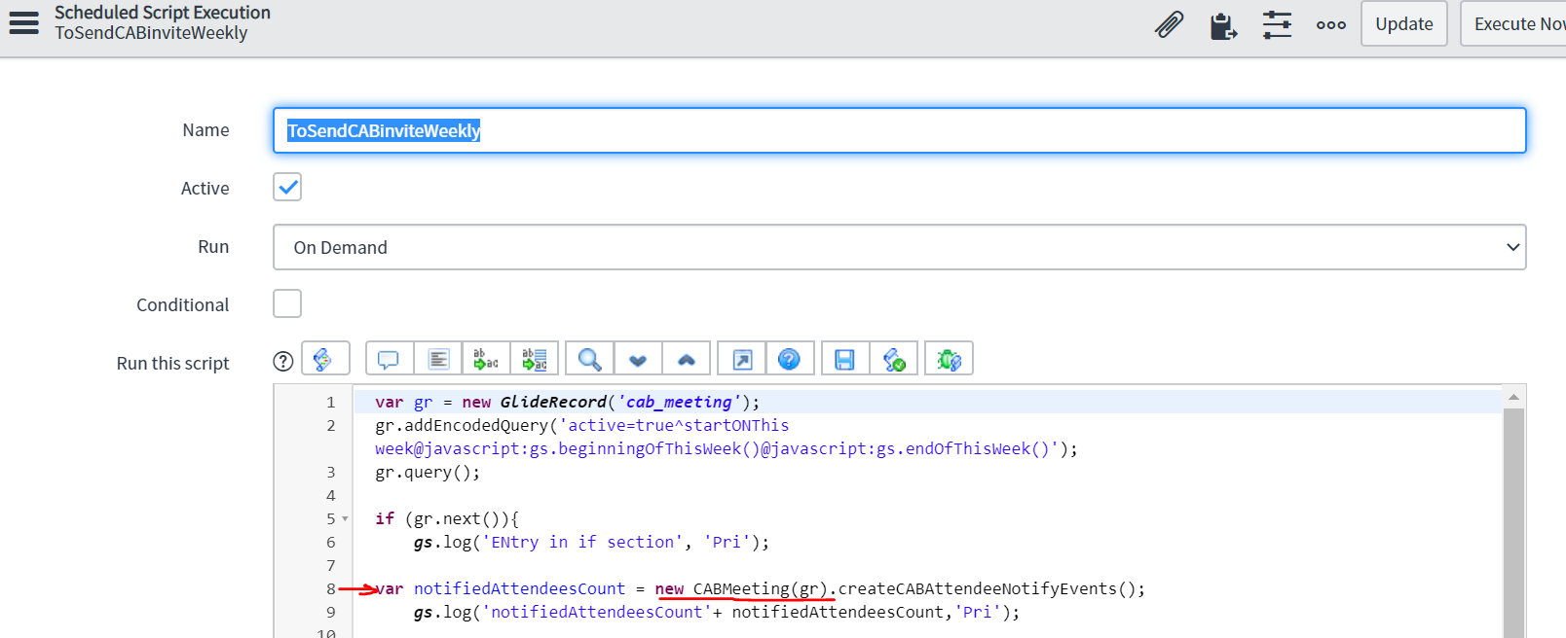Viewport: 1566px width, 638px height.
Task: Open the personalize form sliders icon
Action: point(1277,24)
